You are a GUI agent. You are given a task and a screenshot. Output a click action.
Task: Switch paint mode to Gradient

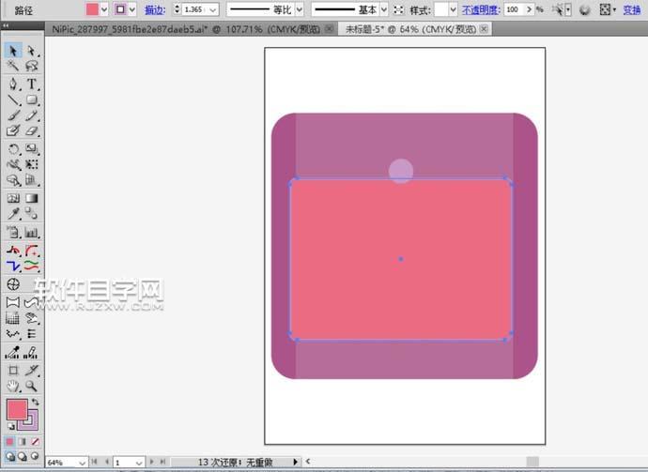point(23,441)
